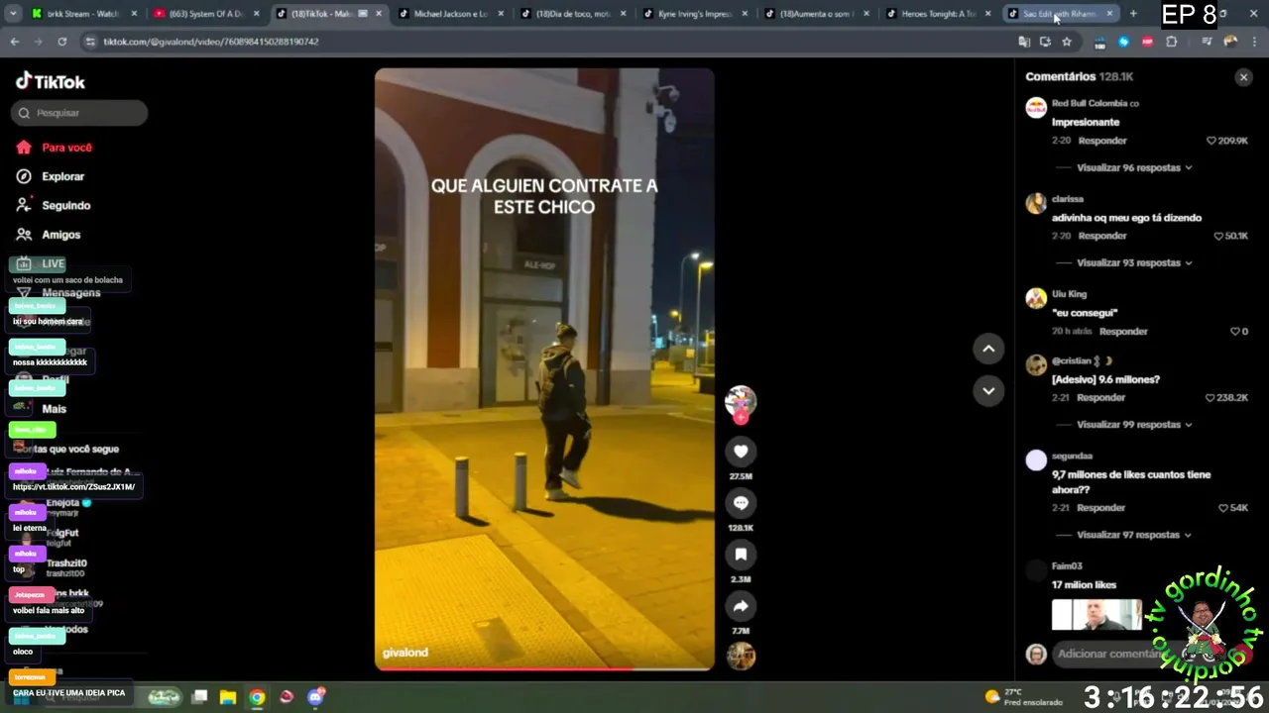Seek using the video progress bar
Image resolution: width=1269 pixels, height=713 pixels.
click(x=544, y=668)
